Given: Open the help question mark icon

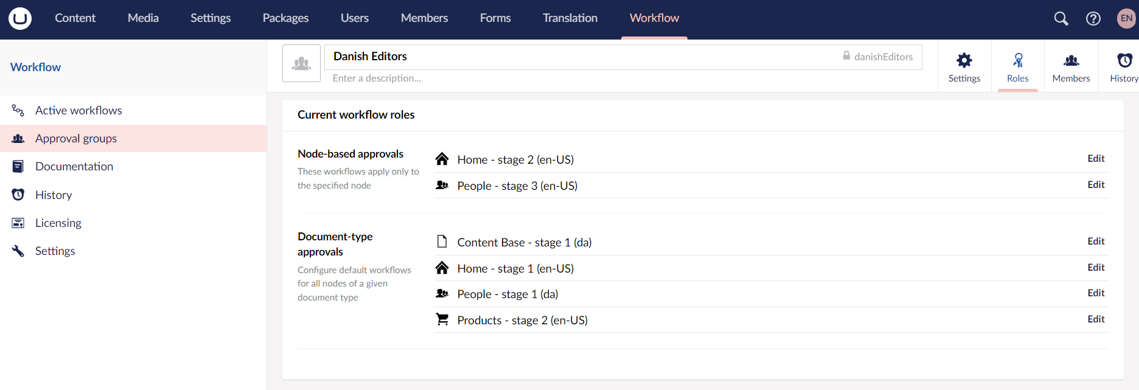Looking at the screenshot, I should 1093,18.
